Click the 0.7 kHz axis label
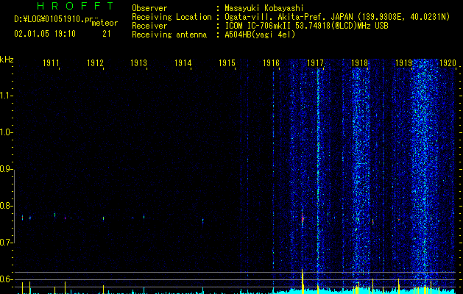 (7, 243)
